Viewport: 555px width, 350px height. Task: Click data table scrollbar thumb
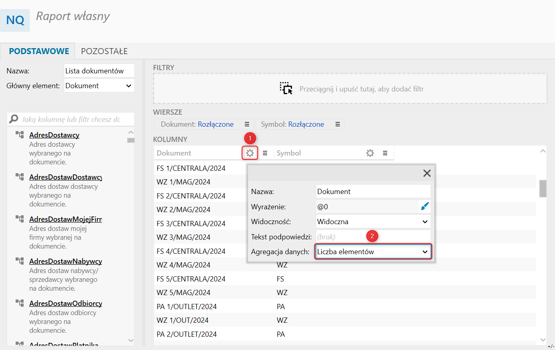543,188
